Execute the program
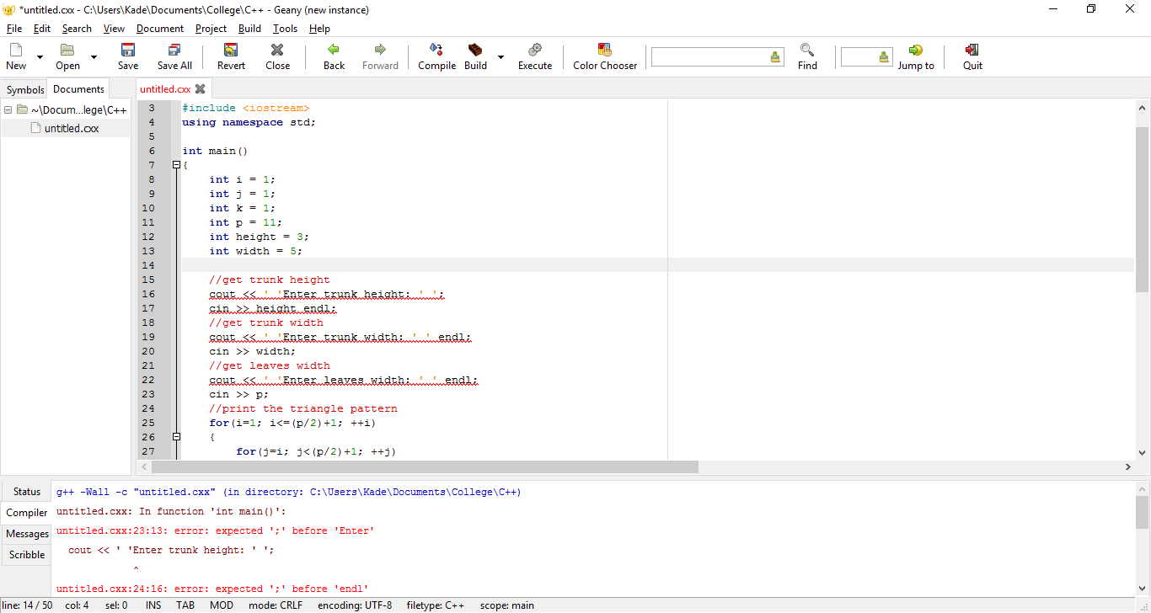Image resolution: width=1151 pixels, height=613 pixels. pos(534,56)
